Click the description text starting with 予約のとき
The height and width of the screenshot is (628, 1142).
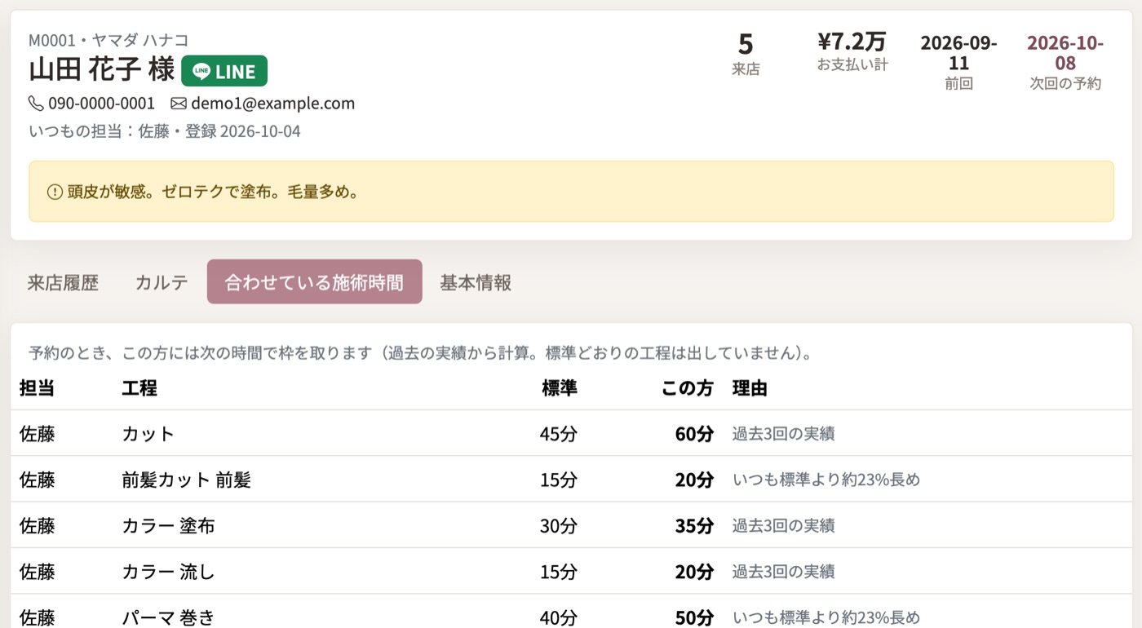click(x=421, y=353)
